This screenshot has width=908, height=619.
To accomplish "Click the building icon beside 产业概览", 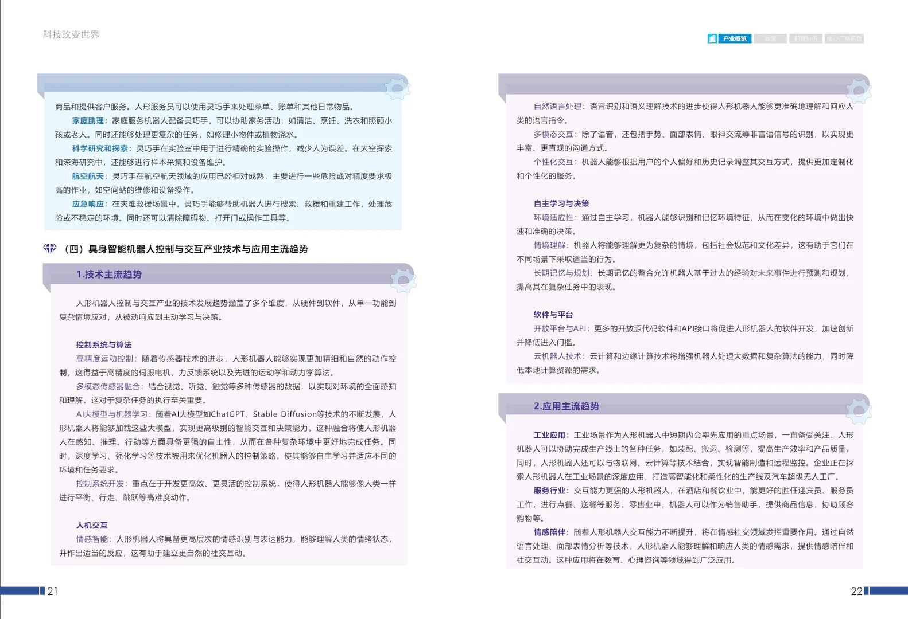I will coord(712,38).
